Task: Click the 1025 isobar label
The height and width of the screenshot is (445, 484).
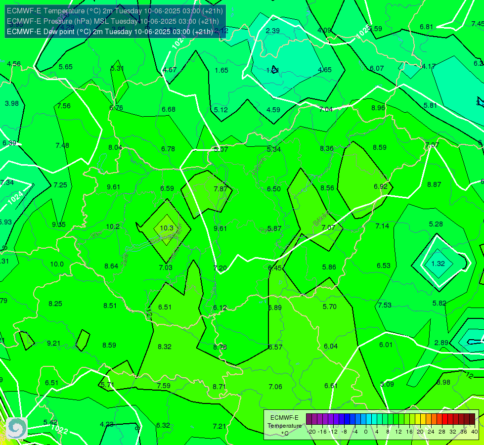Action: tap(362, 32)
